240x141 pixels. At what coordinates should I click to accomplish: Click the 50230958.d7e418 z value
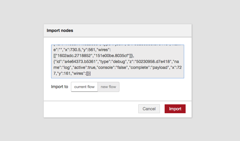(153, 61)
